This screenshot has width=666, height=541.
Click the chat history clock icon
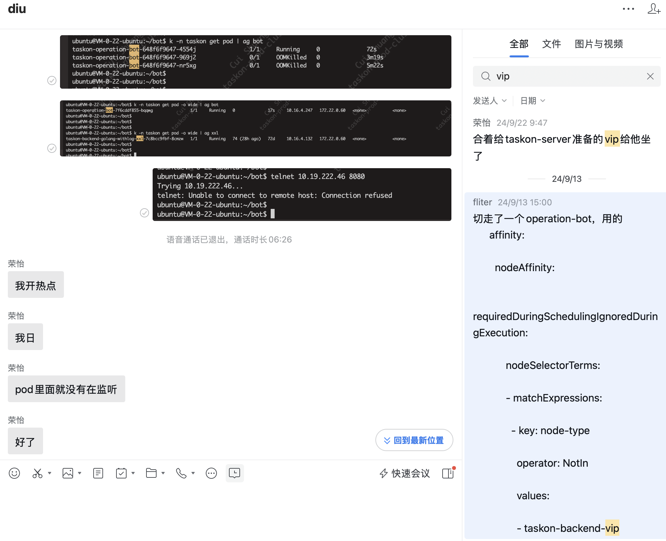click(235, 473)
